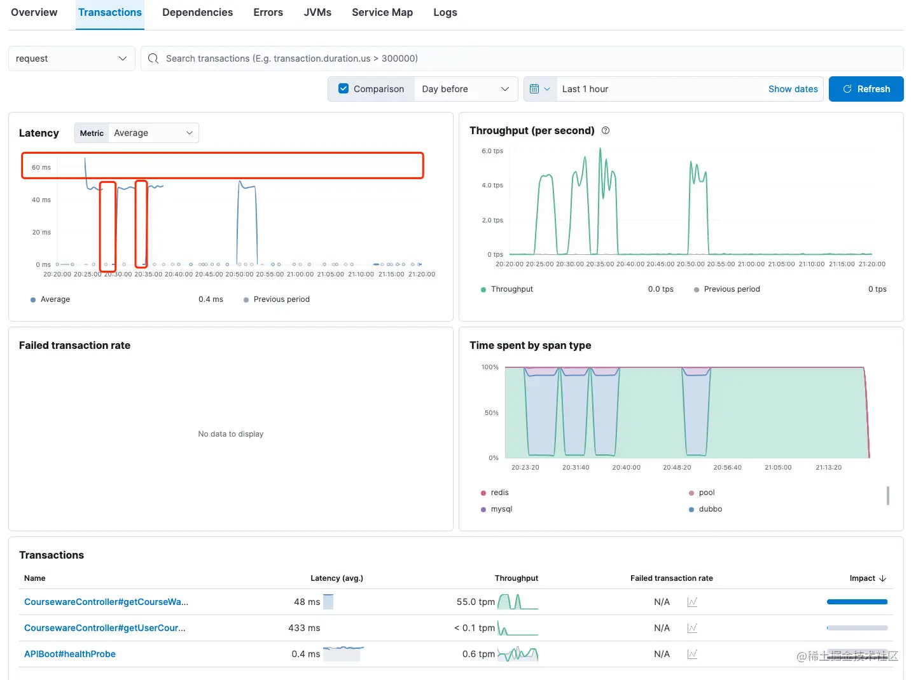Click the Failed transaction rate column header

click(x=671, y=578)
